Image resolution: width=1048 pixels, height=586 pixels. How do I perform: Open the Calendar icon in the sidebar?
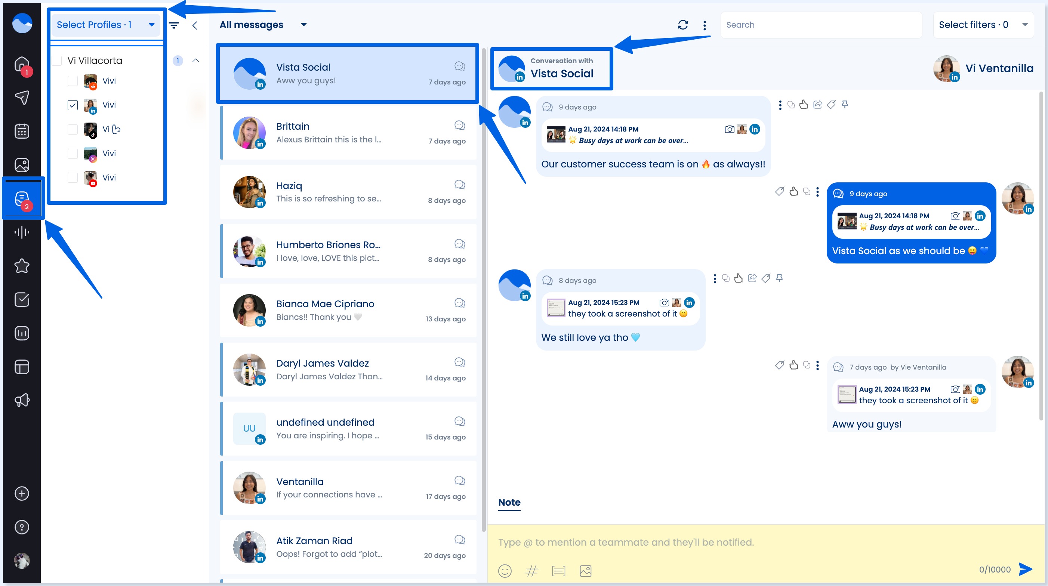22,130
